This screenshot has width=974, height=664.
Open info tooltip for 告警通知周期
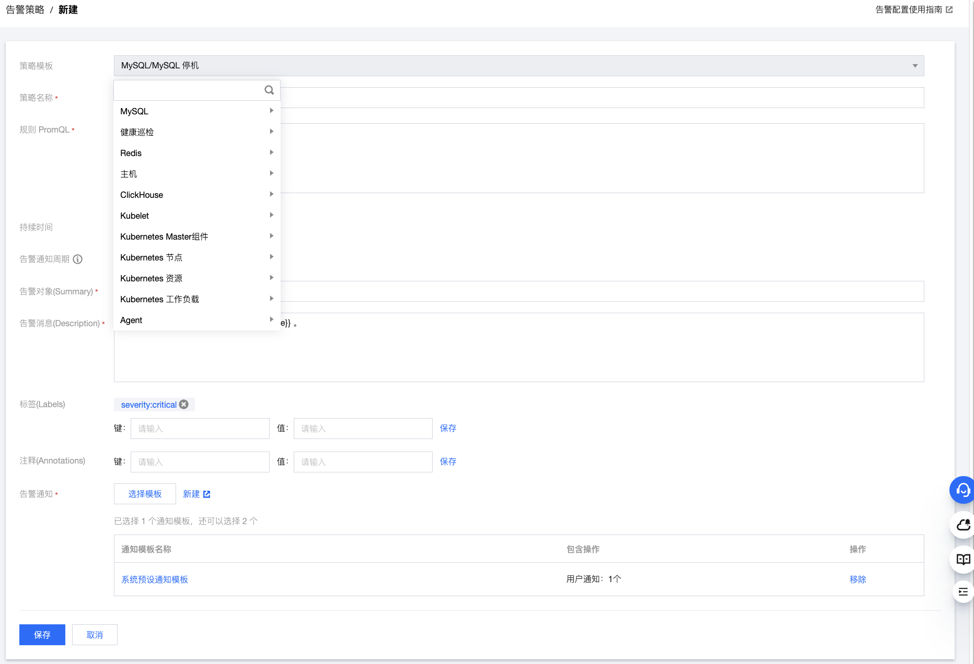[78, 259]
